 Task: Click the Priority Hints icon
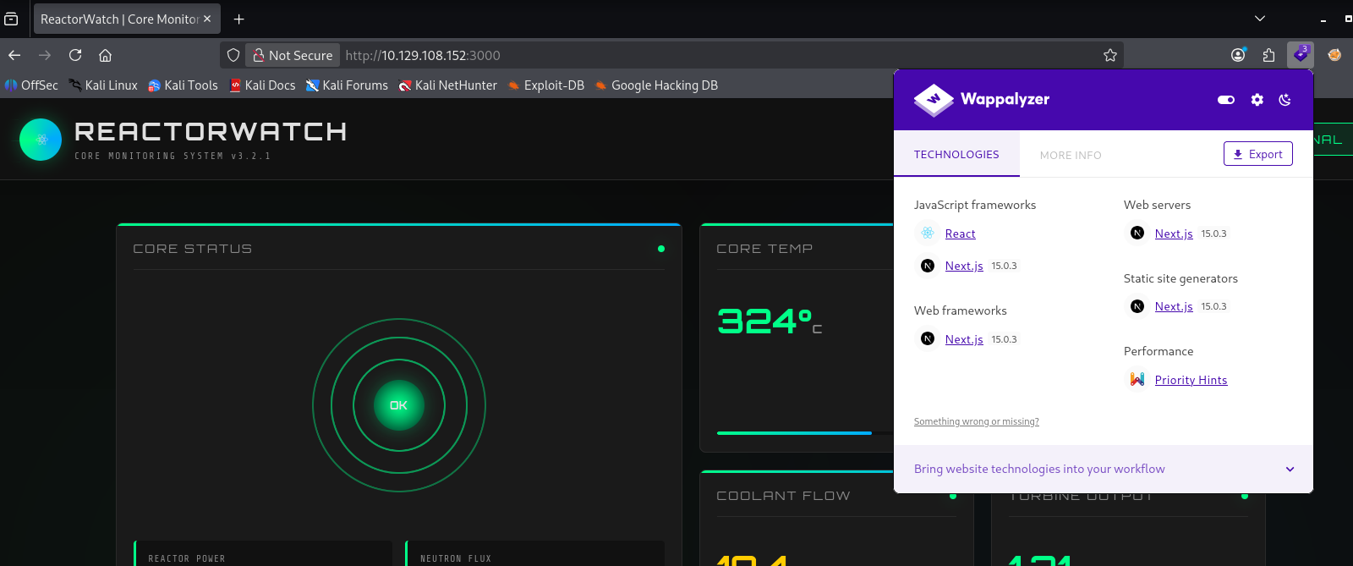pyautogui.click(x=1137, y=380)
